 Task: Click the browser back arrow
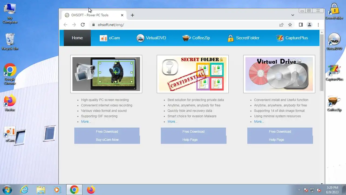[x=65, y=25]
